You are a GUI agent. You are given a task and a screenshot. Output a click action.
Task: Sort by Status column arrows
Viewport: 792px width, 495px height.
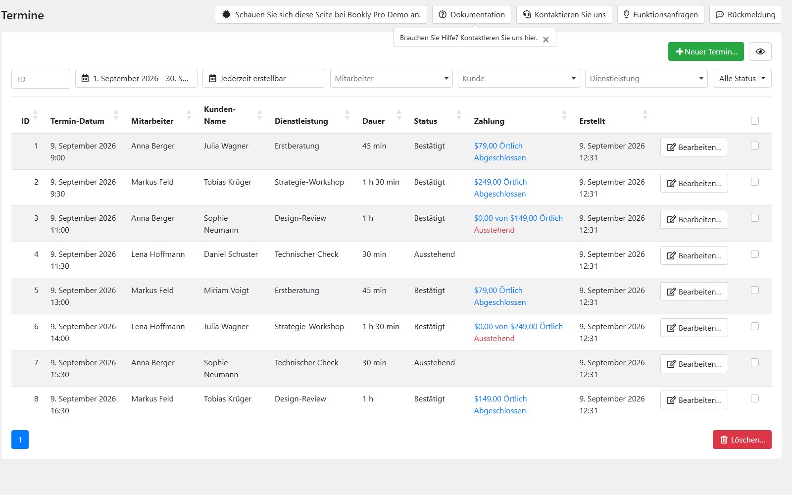pyautogui.click(x=459, y=115)
